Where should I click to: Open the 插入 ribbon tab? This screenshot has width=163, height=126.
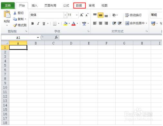point(34,5)
